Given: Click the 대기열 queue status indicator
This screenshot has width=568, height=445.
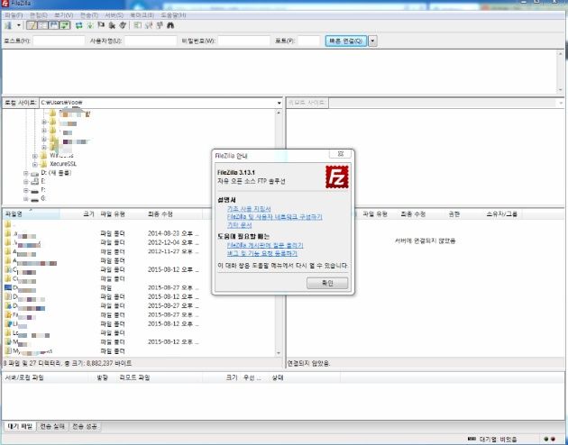Looking at the screenshot, I should (493, 440).
